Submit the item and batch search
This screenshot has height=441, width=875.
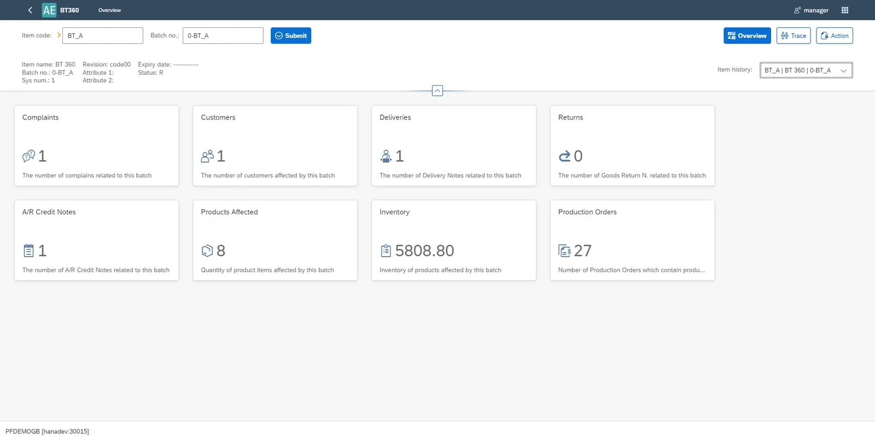pos(291,35)
